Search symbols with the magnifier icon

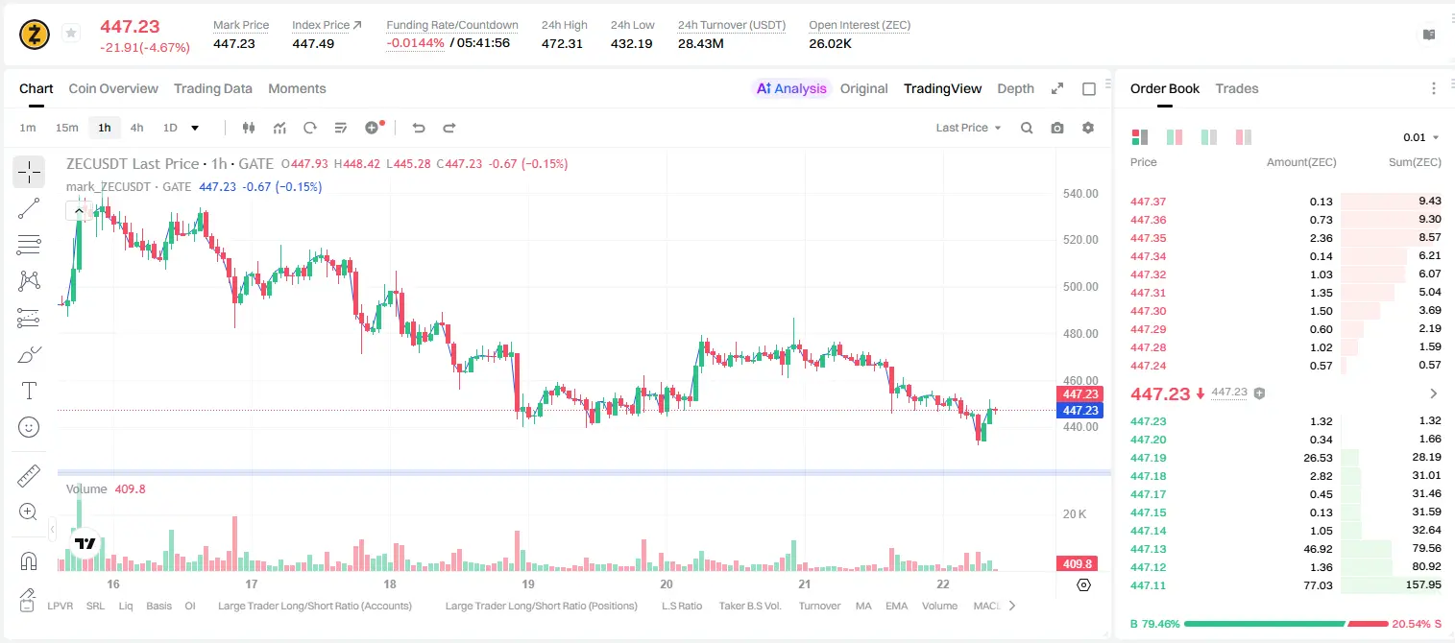(1027, 128)
